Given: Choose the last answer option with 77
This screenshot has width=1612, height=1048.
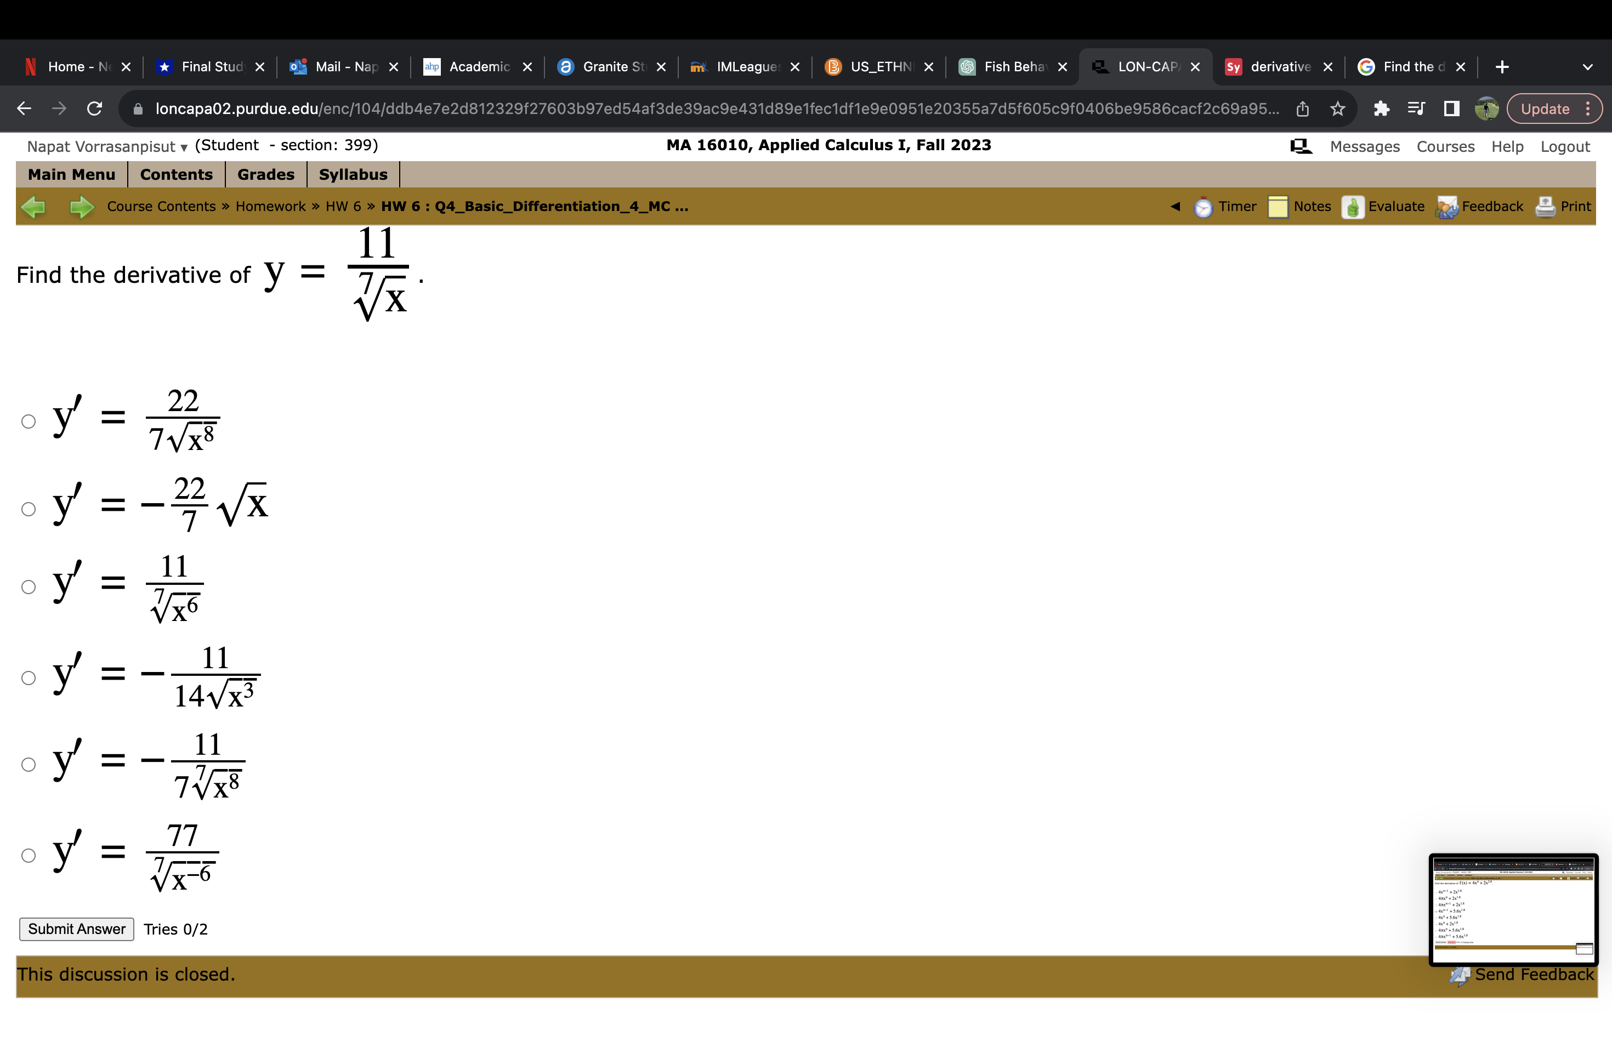Looking at the screenshot, I should pos(29,856).
